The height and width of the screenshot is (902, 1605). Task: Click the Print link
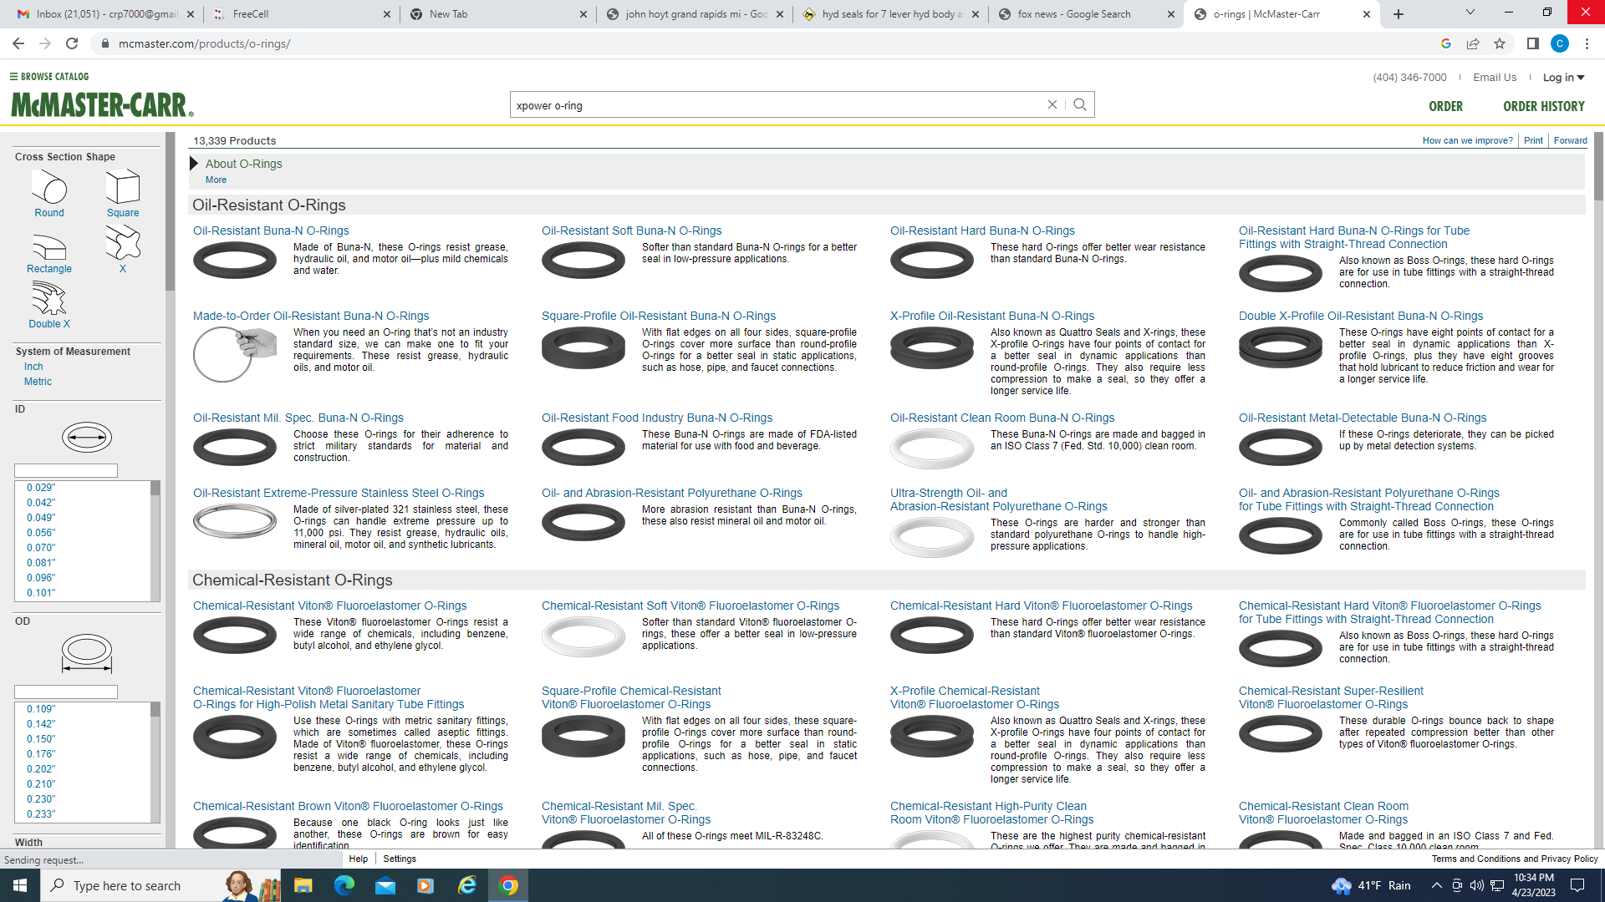[x=1533, y=140]
